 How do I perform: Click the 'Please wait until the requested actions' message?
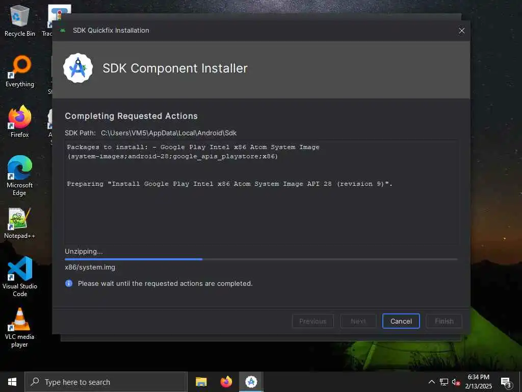165,283
